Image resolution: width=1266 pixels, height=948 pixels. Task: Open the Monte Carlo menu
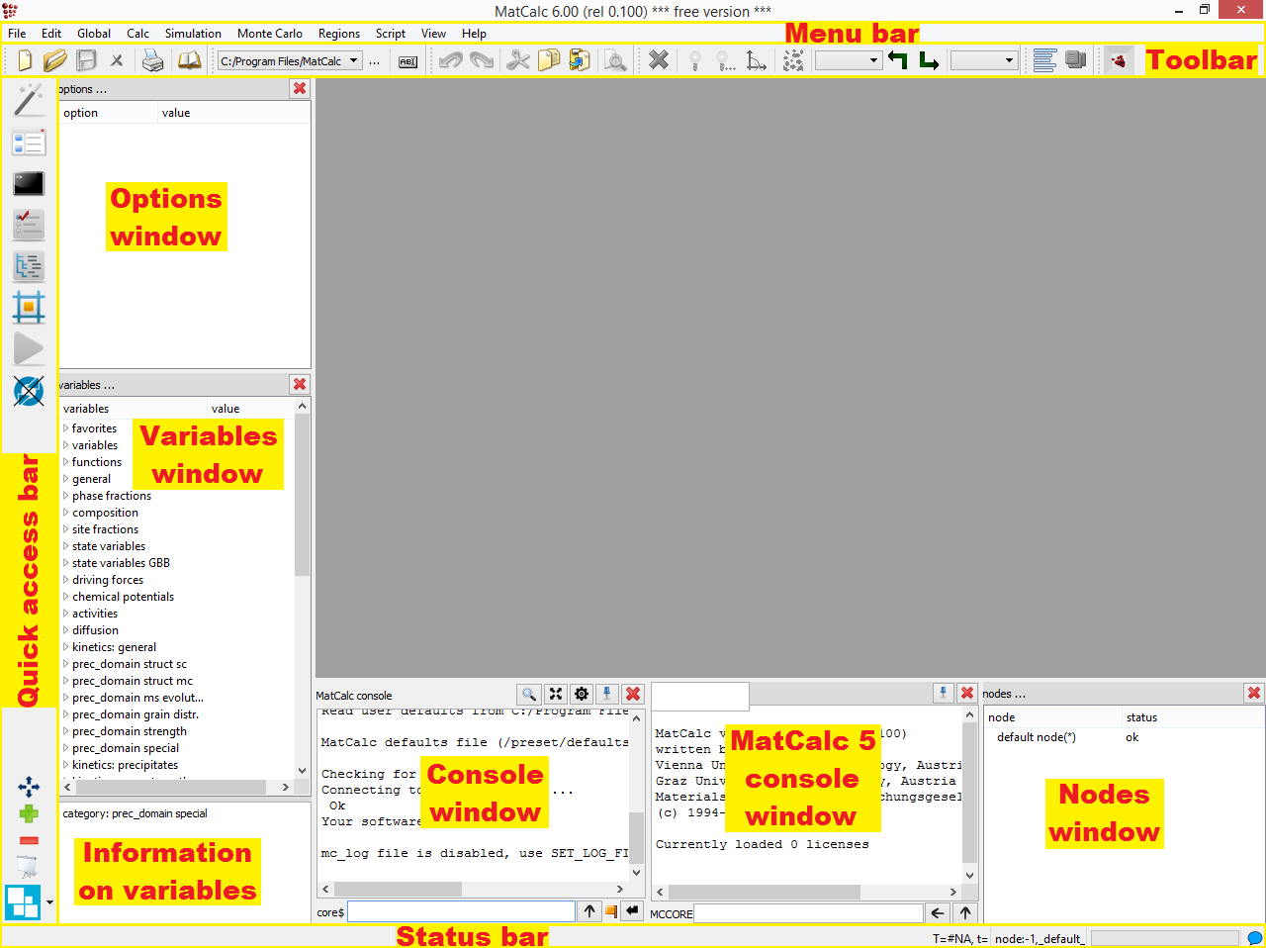click(x=269, y=34)
